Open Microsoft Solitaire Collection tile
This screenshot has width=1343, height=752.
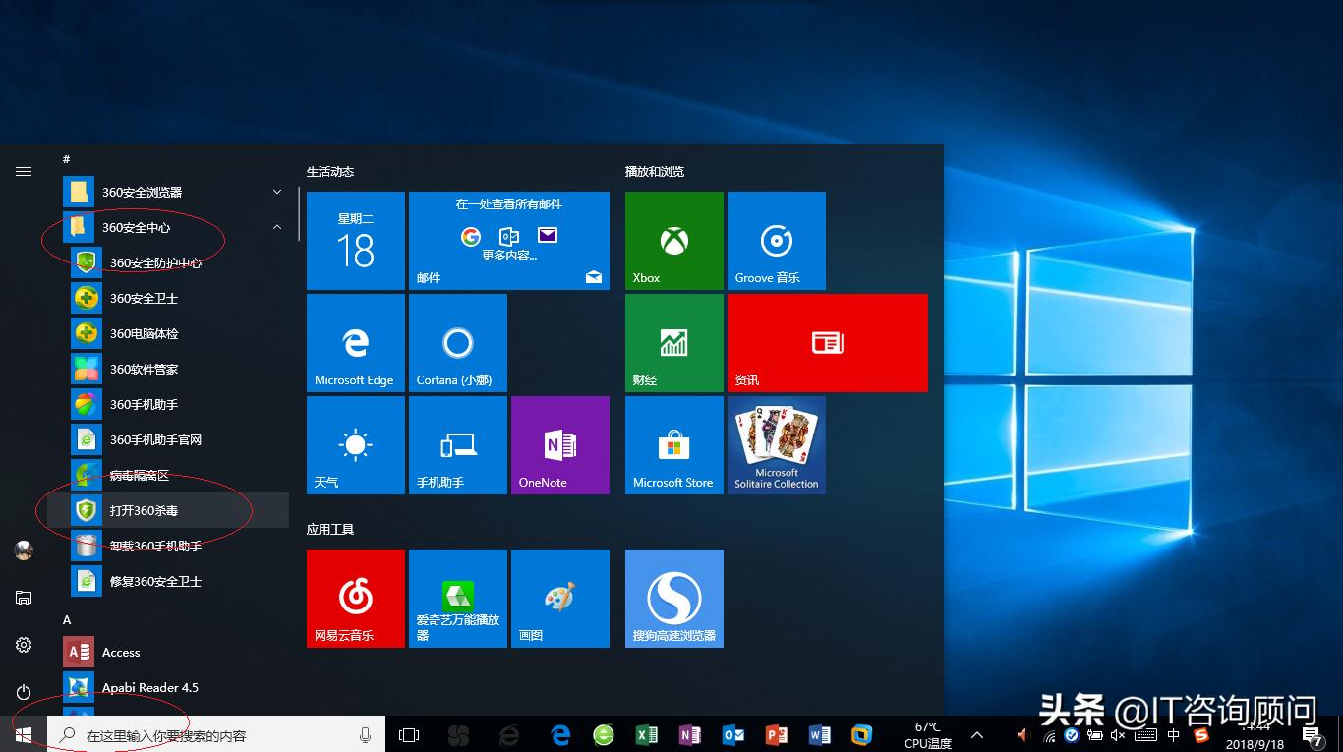[x=776, y=445]
